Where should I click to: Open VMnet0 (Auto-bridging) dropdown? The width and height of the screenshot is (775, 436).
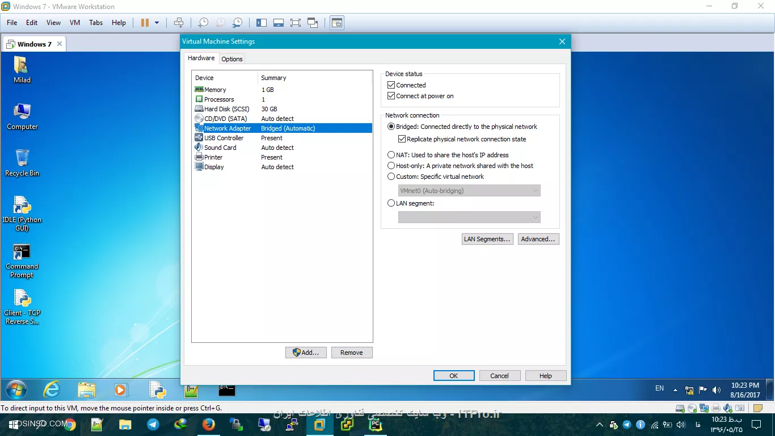point(469,191)
